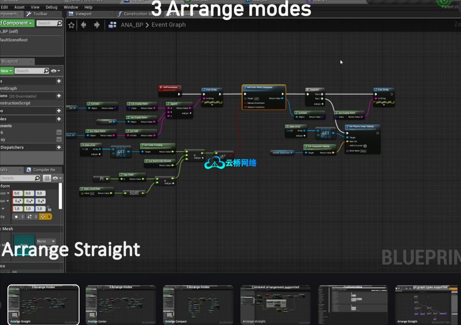Click the first Location value field
The image size is (461, 325).
(17, 193)
